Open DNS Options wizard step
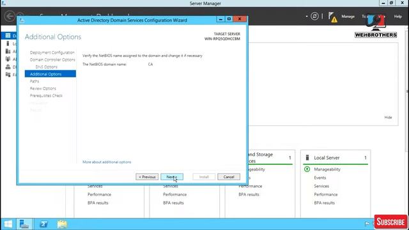 point(47,67)
